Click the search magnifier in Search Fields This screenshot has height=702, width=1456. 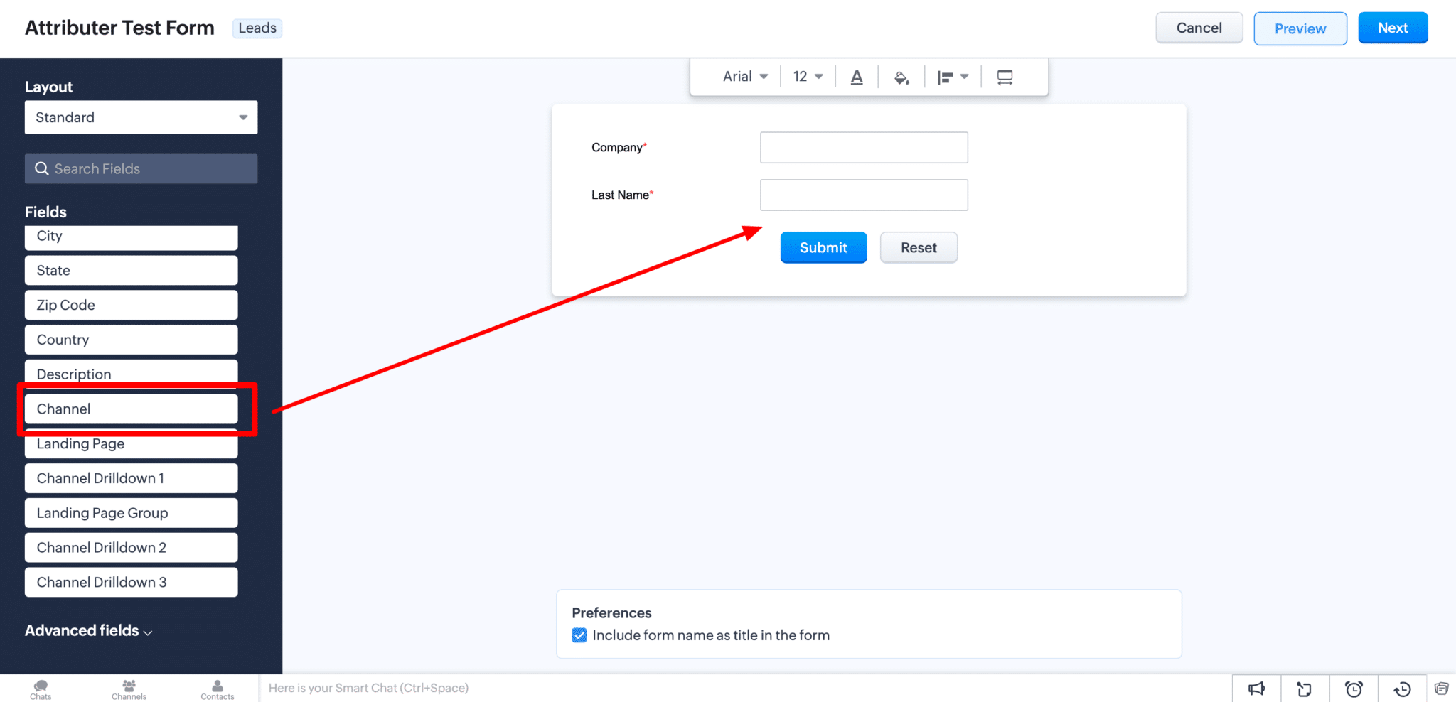pos(42,168)
